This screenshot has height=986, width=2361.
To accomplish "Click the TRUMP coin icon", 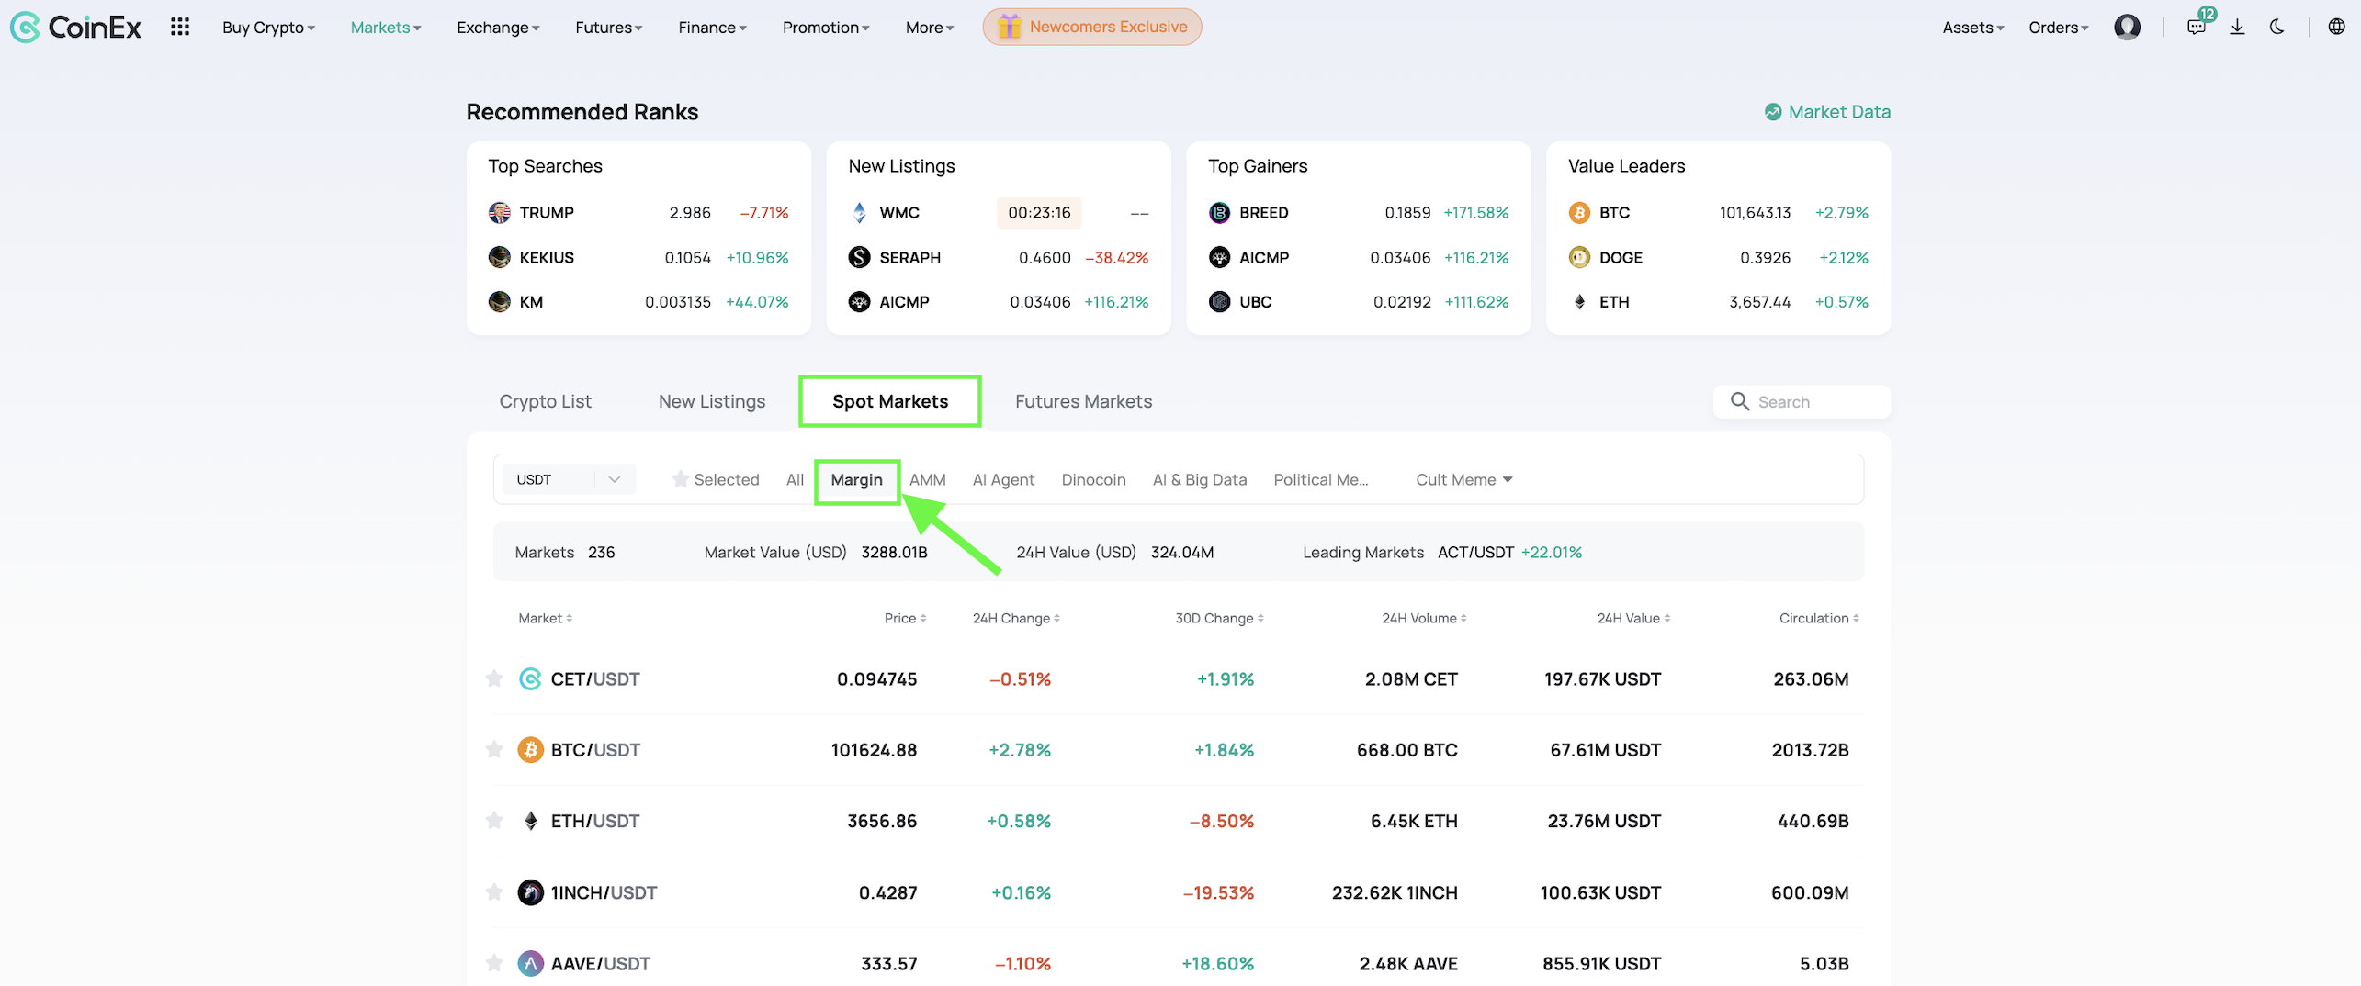I will point(500,213).
